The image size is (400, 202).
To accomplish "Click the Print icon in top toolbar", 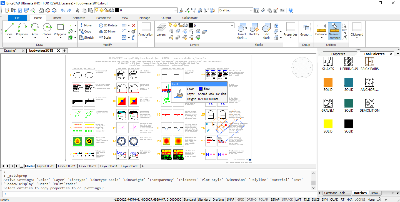I will [47, 10].
